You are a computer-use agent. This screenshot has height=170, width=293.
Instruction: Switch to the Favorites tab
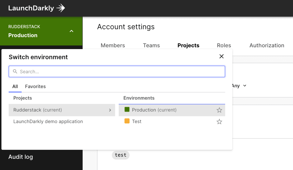[35, 87]
